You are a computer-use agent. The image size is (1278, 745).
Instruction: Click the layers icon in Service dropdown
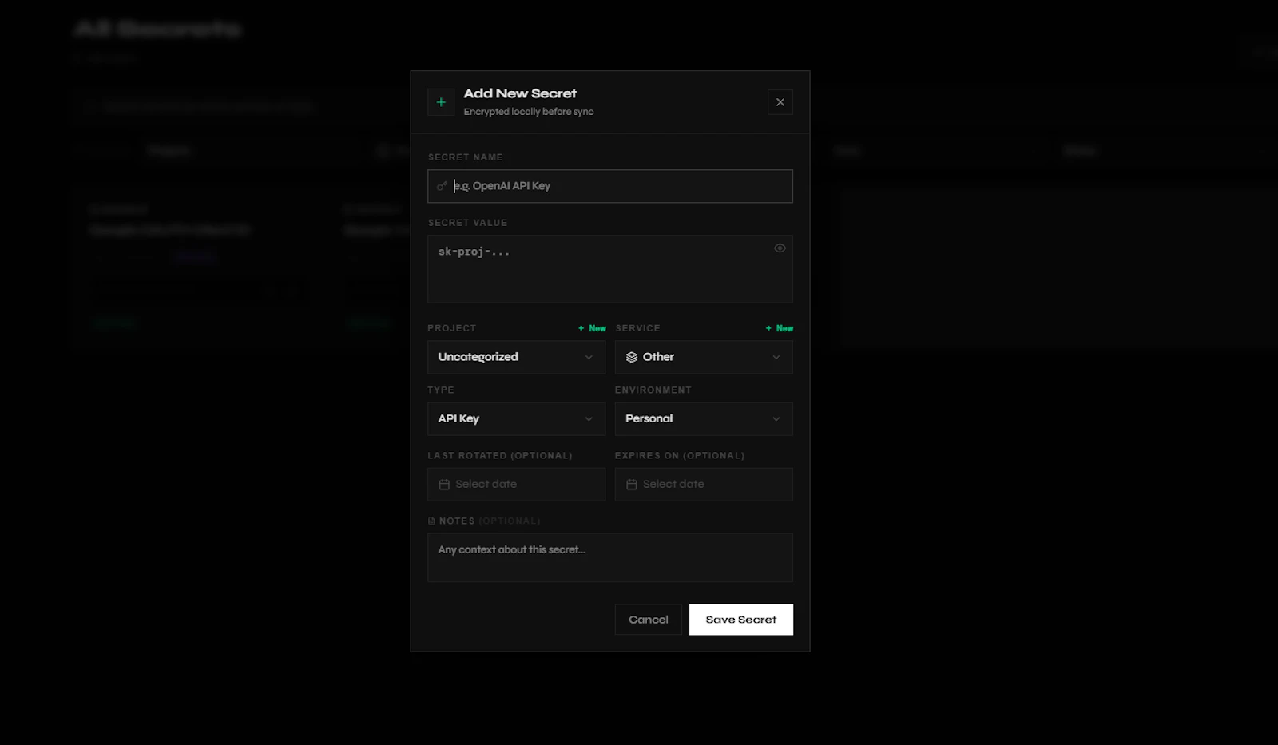632,357
